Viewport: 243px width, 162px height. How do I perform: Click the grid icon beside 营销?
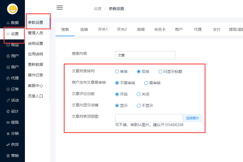8,156
